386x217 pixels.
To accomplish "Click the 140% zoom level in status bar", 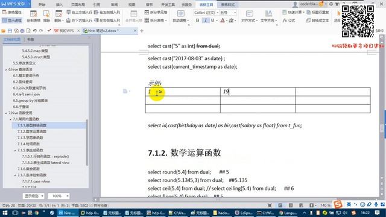I will 325,205.
